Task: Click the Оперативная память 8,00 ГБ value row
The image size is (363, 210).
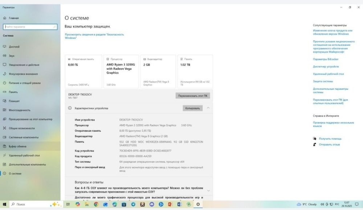Action: pyautogui.click(x=135, y=131)
